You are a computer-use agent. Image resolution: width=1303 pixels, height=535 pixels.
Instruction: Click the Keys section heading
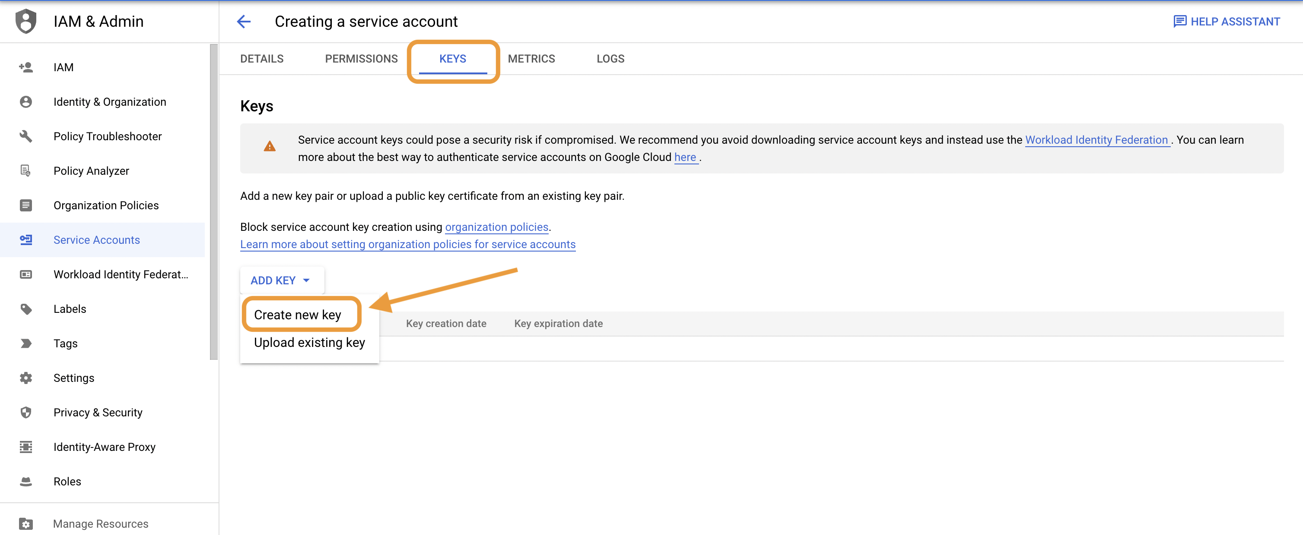tap(257, 106)
